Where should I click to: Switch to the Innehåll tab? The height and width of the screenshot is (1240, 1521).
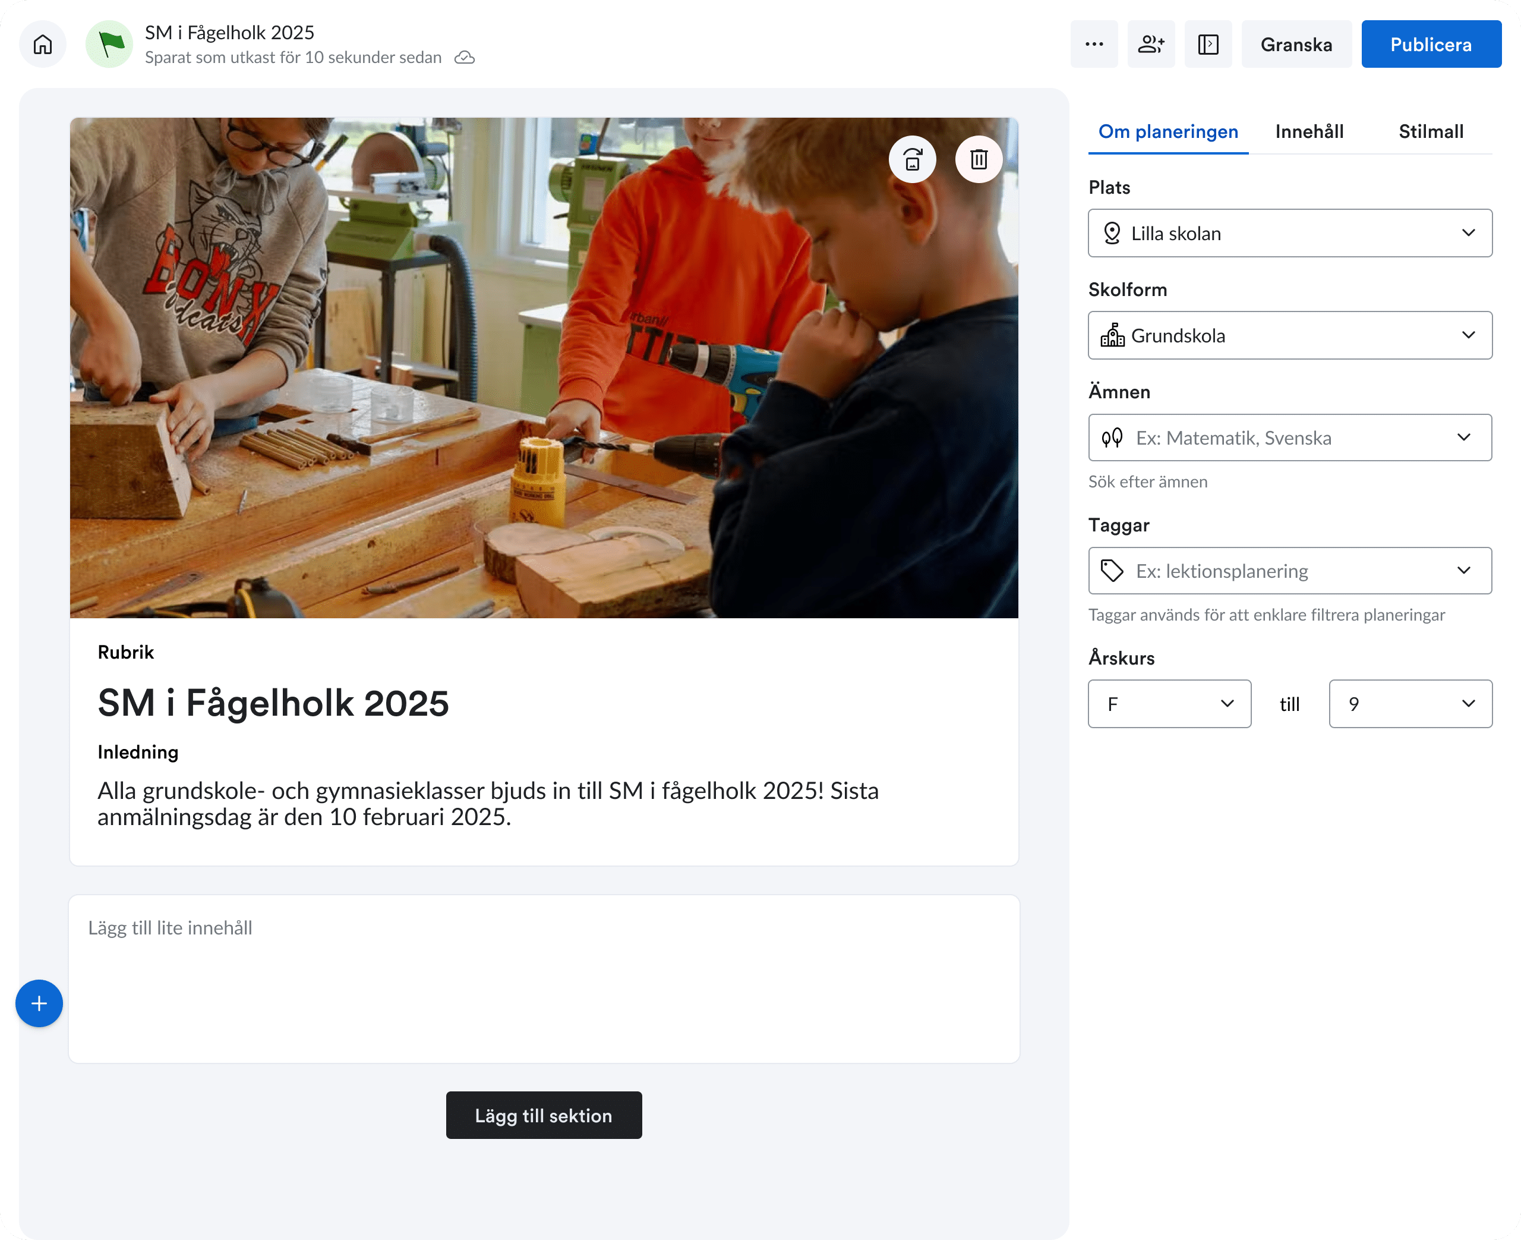click(1308, 131)
